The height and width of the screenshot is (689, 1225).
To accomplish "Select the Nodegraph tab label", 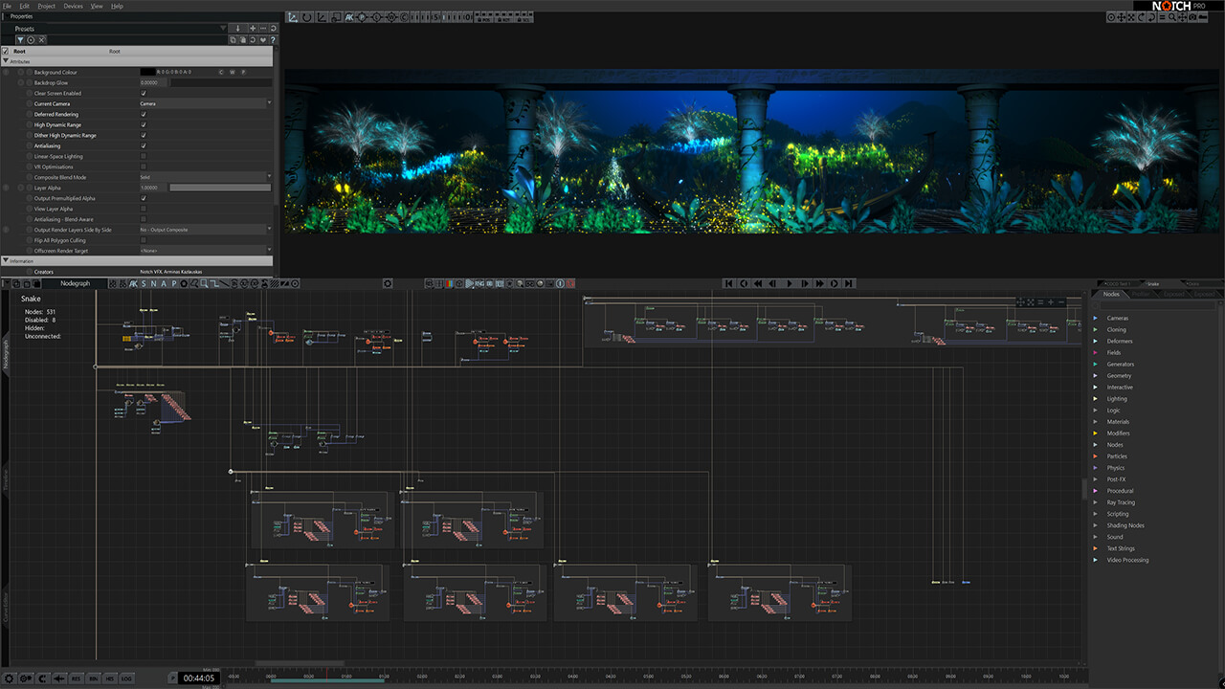I will point(75,283).
